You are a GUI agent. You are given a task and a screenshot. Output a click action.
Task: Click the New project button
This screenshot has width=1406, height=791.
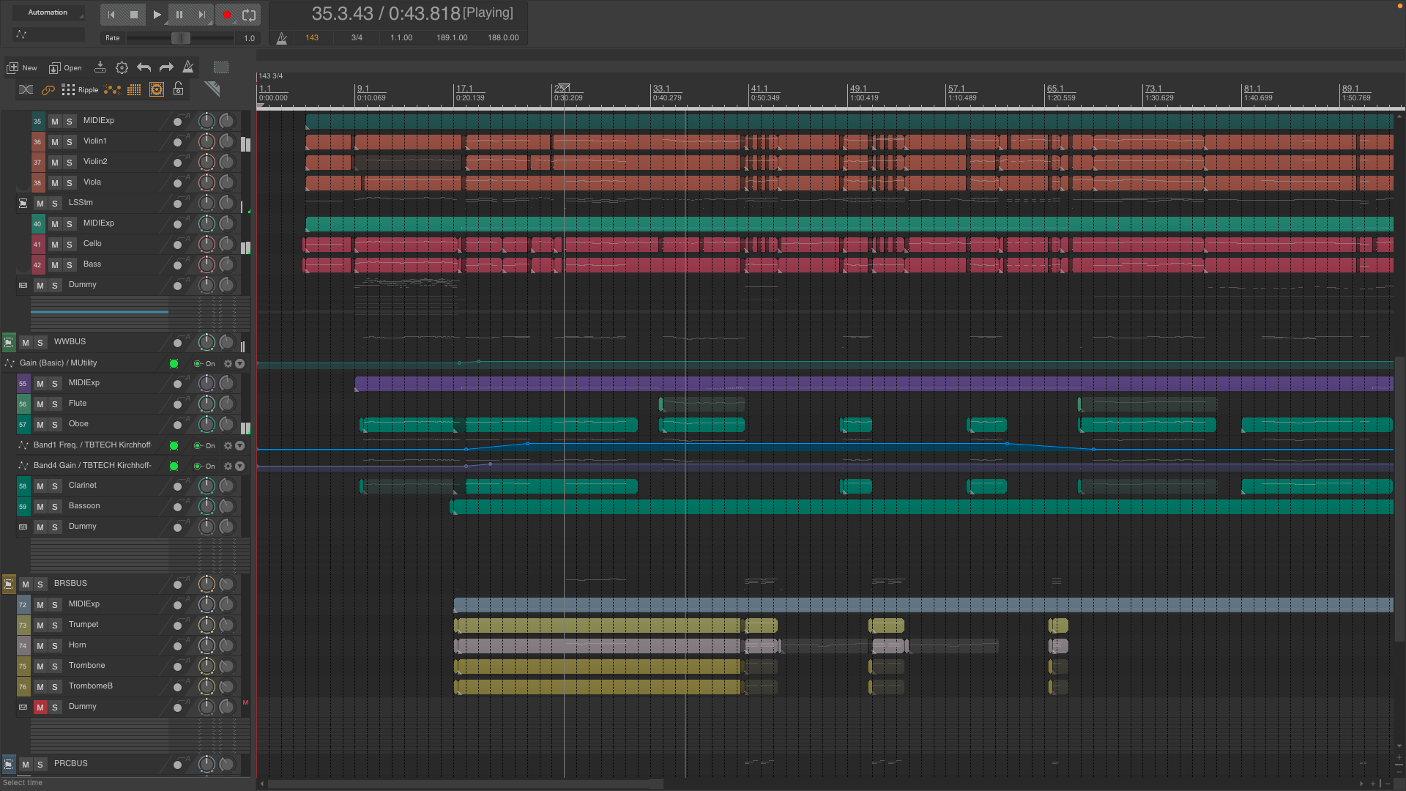tap(22, 67)
